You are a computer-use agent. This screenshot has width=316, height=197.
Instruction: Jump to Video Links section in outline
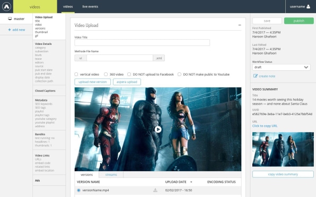[x=42, y=155]
